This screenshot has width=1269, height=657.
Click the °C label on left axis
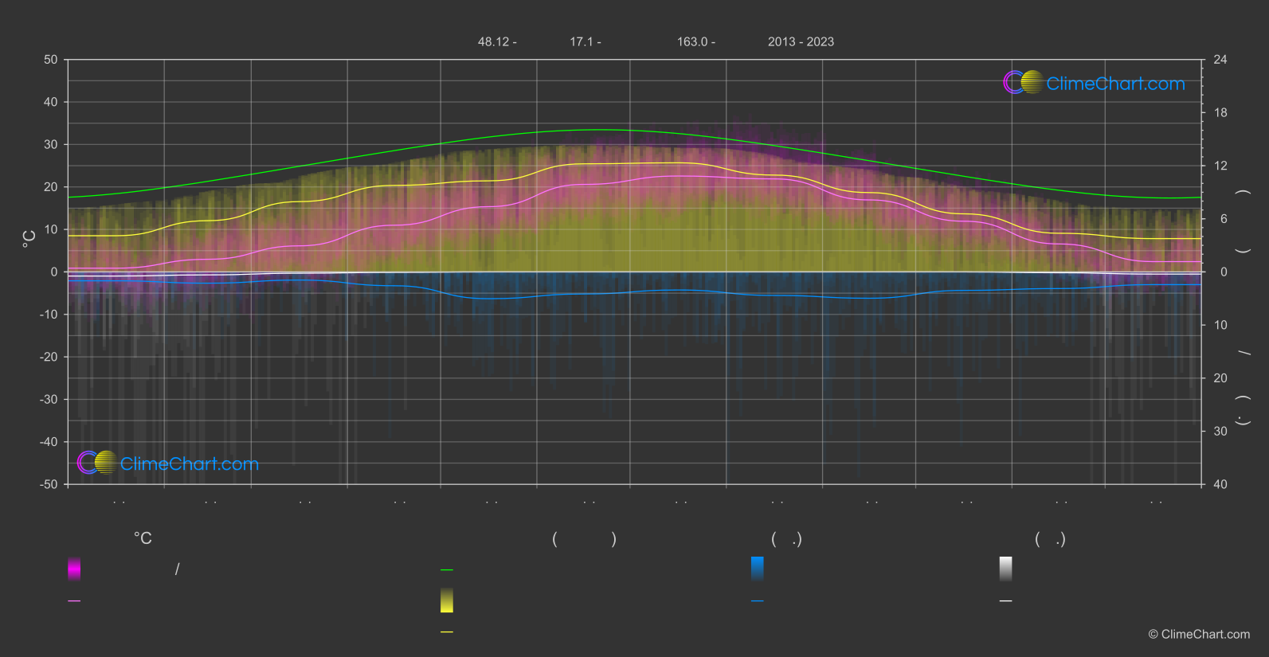tap(29, 238)
